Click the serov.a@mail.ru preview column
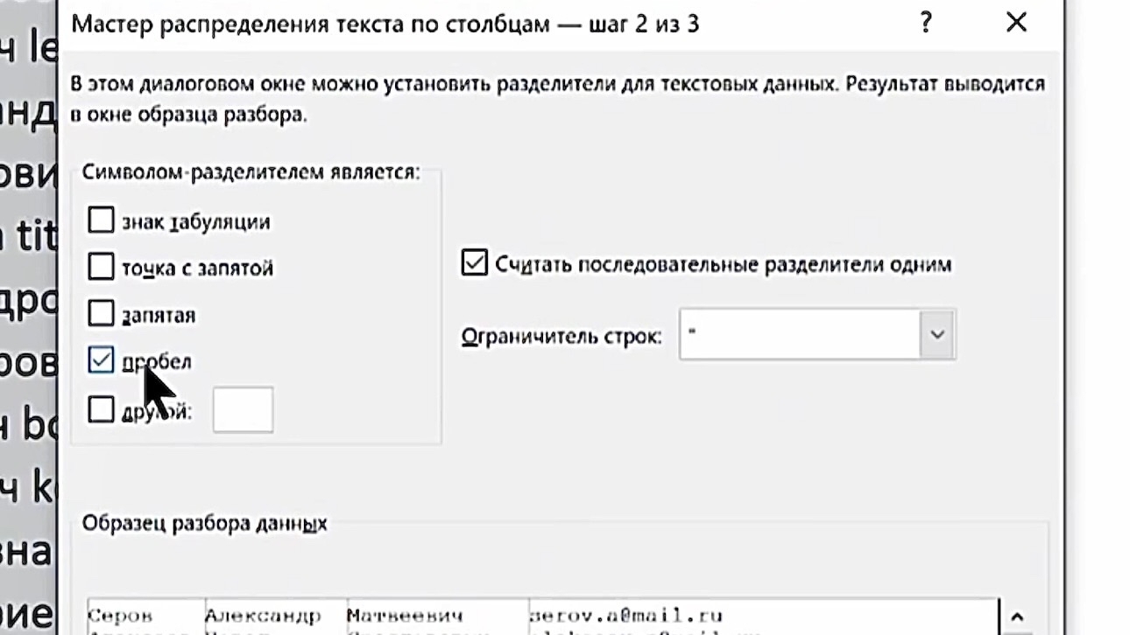 tap(625, 616)
